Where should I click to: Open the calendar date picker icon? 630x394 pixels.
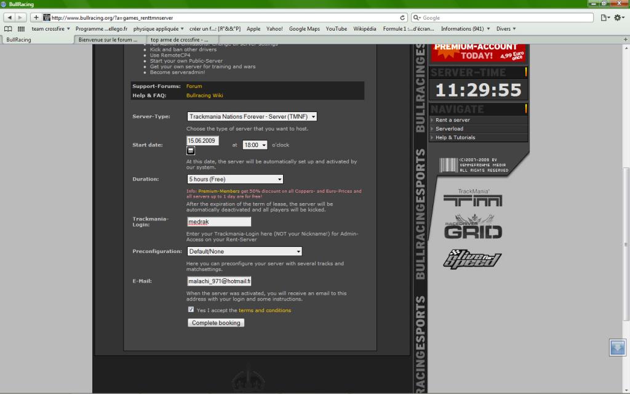tap(191, 151)
